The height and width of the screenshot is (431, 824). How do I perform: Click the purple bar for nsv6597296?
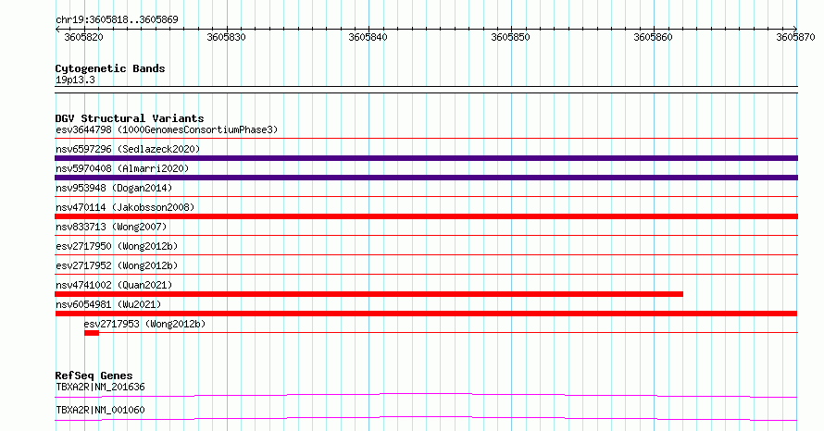(x=426, y=158)
